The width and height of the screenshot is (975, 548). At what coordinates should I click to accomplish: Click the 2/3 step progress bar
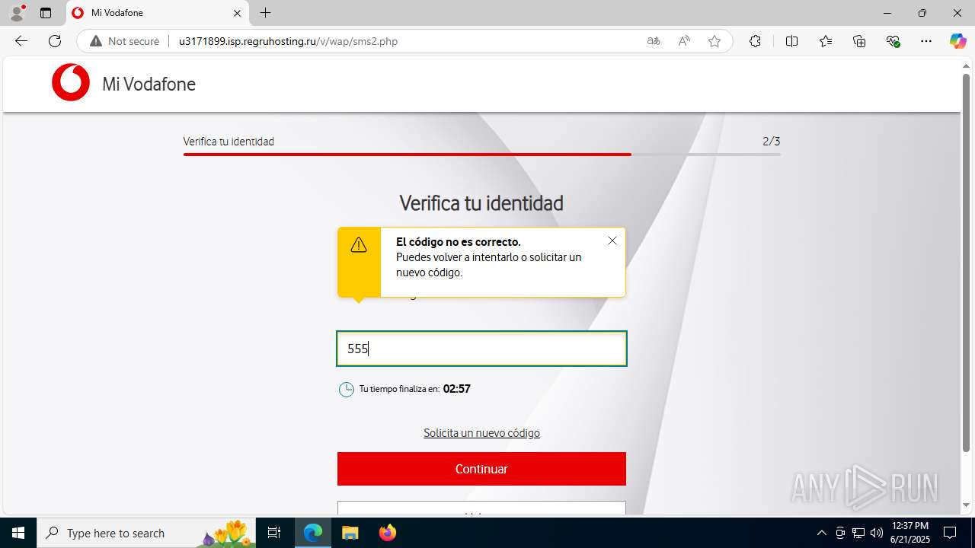(481, 155)
